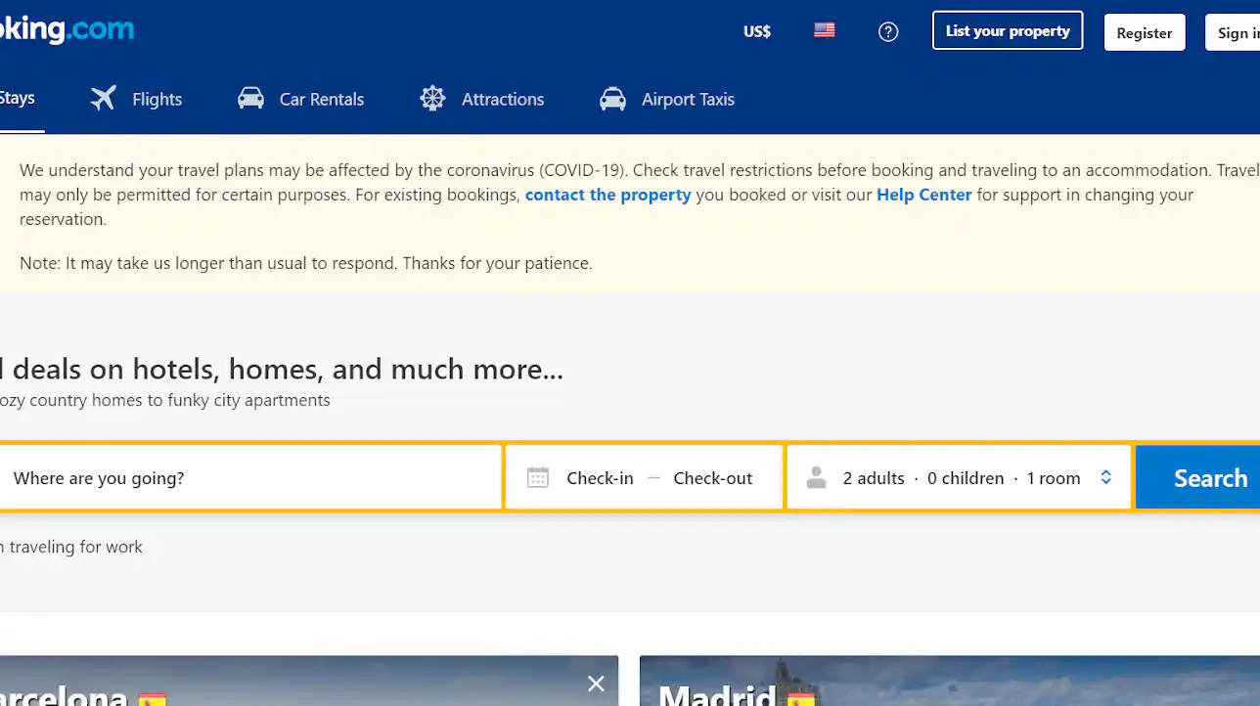Open the Madrid destination card

[950, 681]
